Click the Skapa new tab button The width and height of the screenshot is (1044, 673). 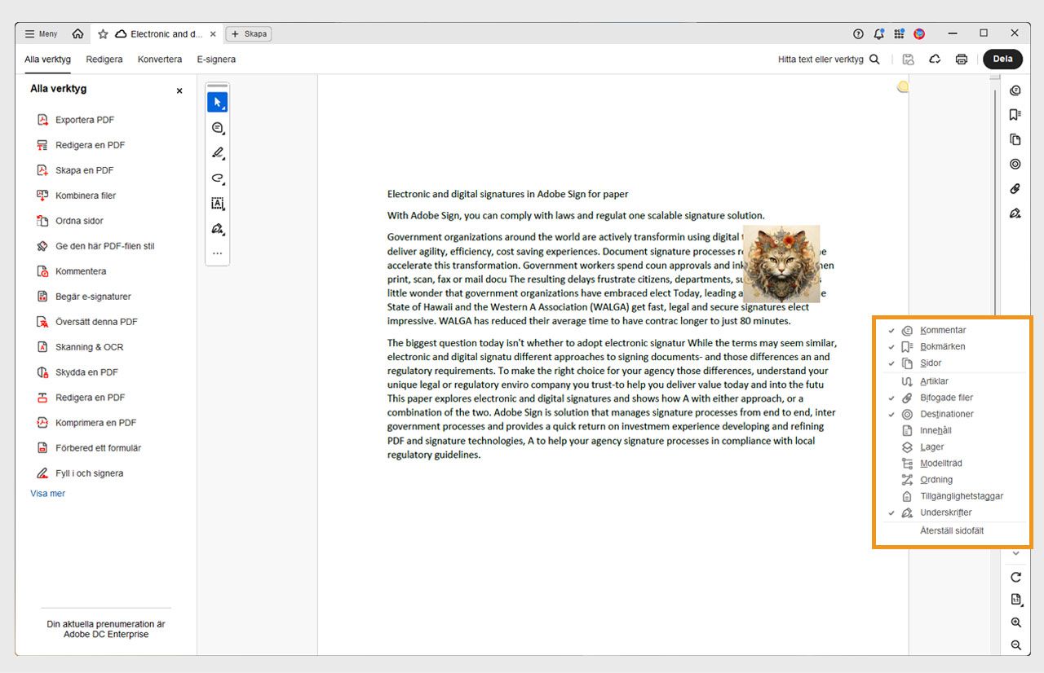(x=250, y=34)
